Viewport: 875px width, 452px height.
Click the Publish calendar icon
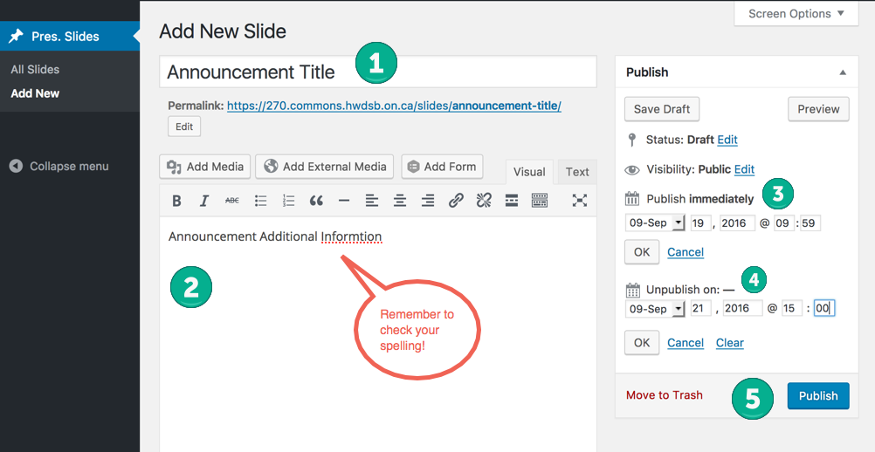(631, 198)
